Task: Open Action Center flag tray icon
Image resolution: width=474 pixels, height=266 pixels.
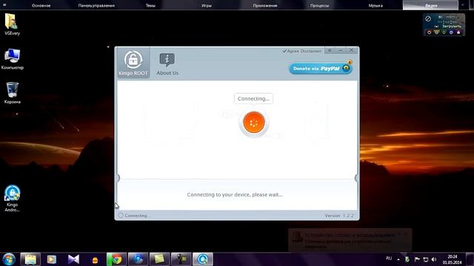Action: [417, 259]
